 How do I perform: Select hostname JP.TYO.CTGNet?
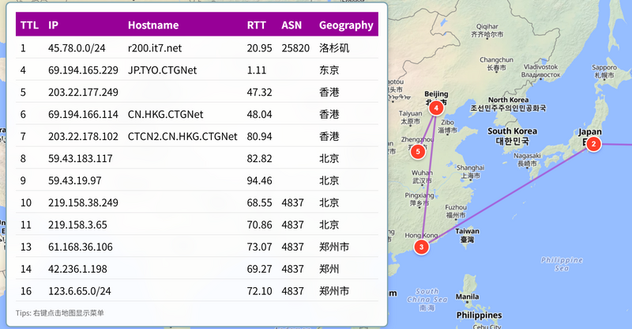coord(162,70)
